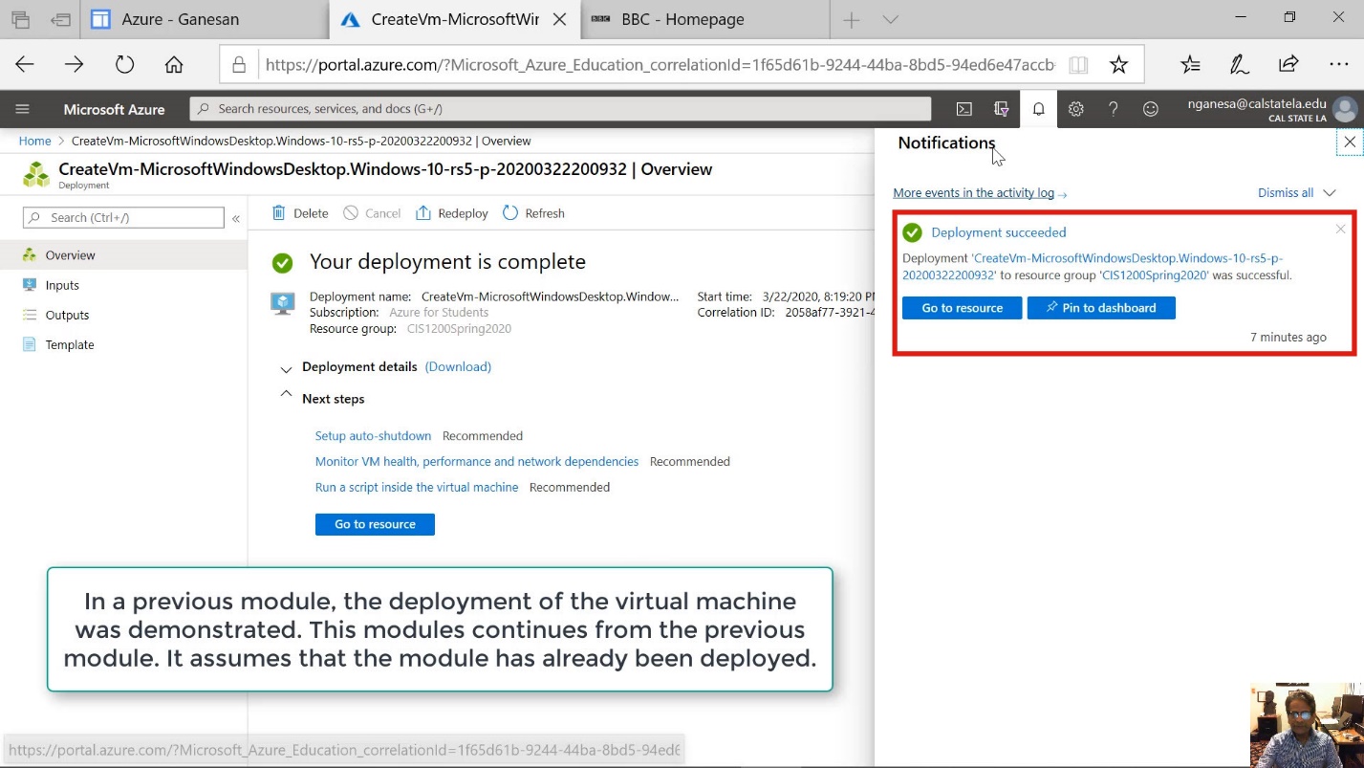
Task: Select Template in the left menu
Action: 70,344
